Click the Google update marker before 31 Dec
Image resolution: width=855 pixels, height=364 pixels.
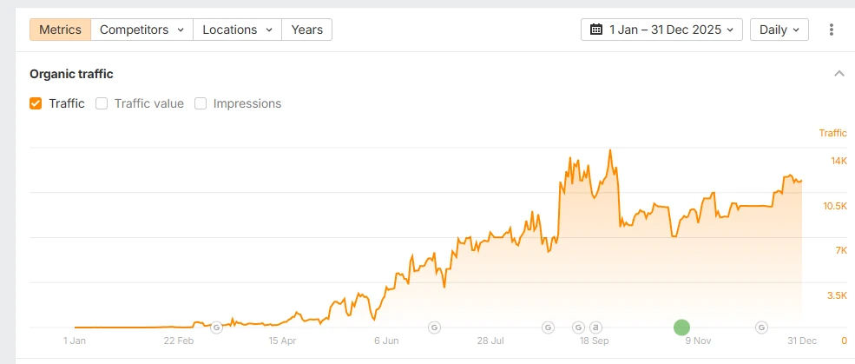click(762, 328)
